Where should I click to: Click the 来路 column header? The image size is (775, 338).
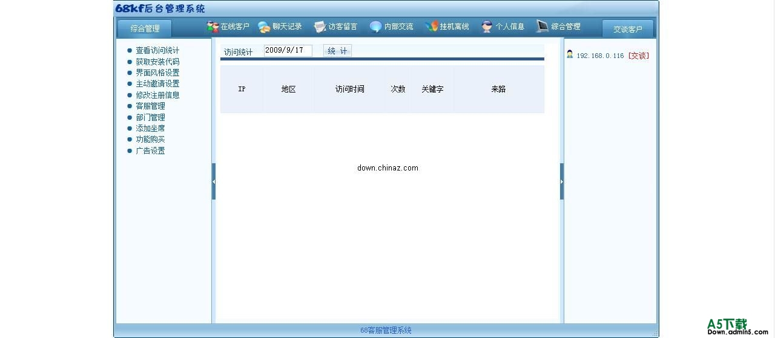pos(499,89)
